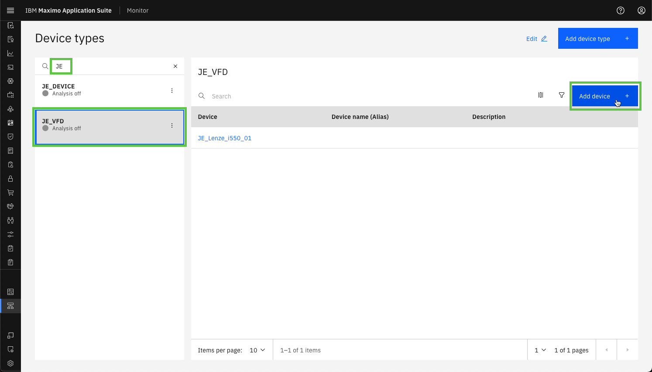Click the two-people sidebar icon
The image size is (652, 372).
10,220
